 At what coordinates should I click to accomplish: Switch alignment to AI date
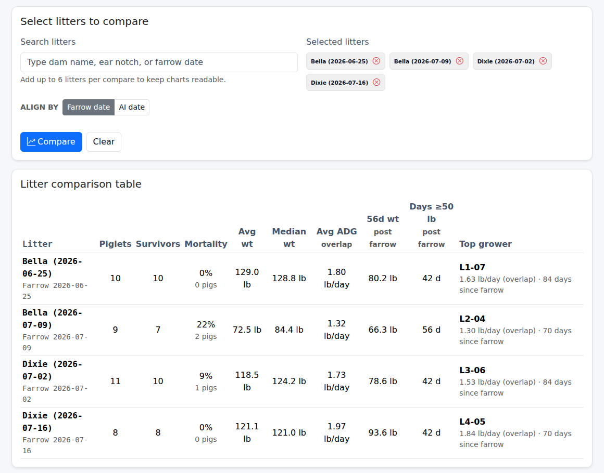pyautogui.click(x=132, y=107)
